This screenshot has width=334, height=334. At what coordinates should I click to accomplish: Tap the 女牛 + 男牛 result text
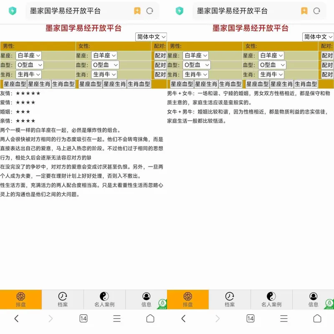point(248,116)
